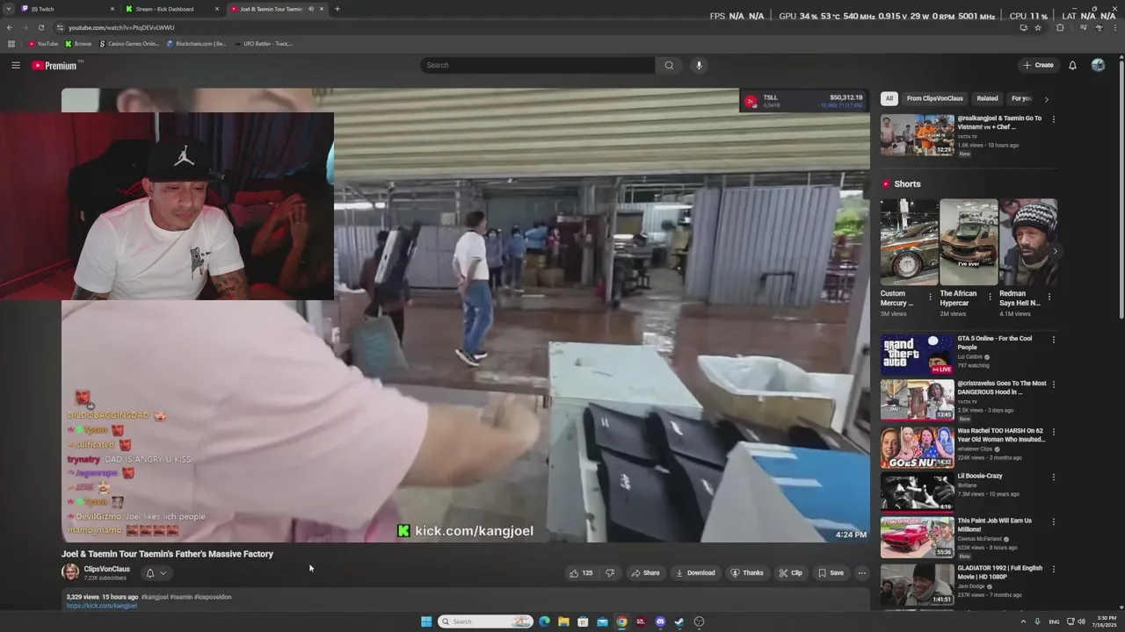This screenshot has height=632, width=1125.
Task: Open Steam from taskbar
Action: point(679,621)
